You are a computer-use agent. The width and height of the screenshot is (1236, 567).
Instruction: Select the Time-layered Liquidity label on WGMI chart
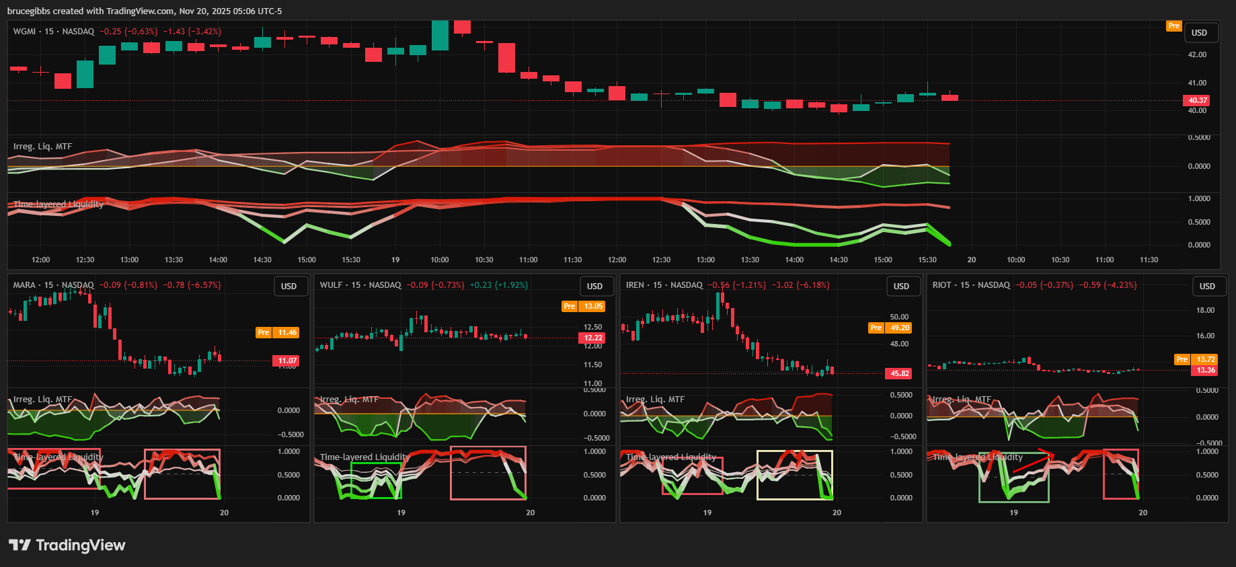[59, 204]
